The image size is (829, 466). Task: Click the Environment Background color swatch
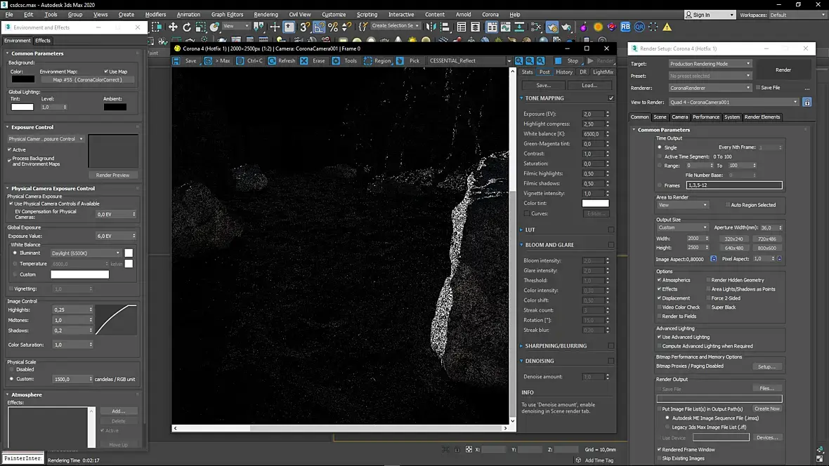[x=22, y=79]
